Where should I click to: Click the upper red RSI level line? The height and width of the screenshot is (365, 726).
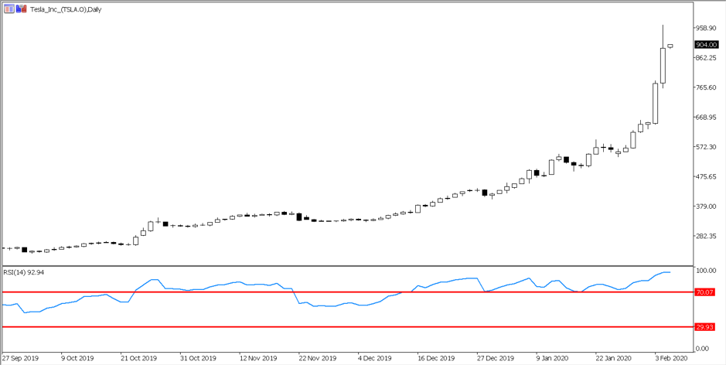pyautogui.click(x=347, y=292)
